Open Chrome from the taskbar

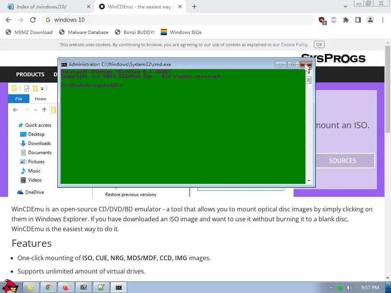(48, 288)
